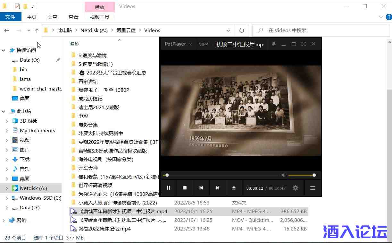Adjust the PotPlayer volume slider
The image size is (392, 243).
point(301,175)
